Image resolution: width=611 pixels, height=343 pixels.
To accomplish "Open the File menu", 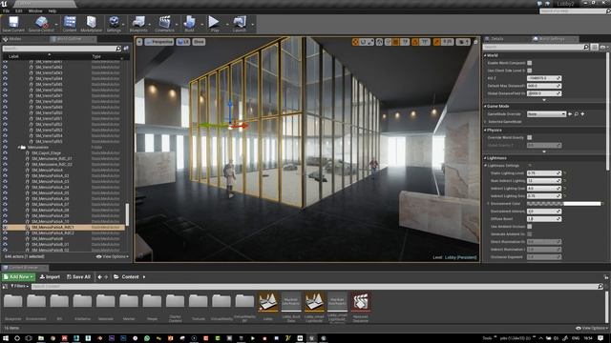I will [x=7, y=10].
